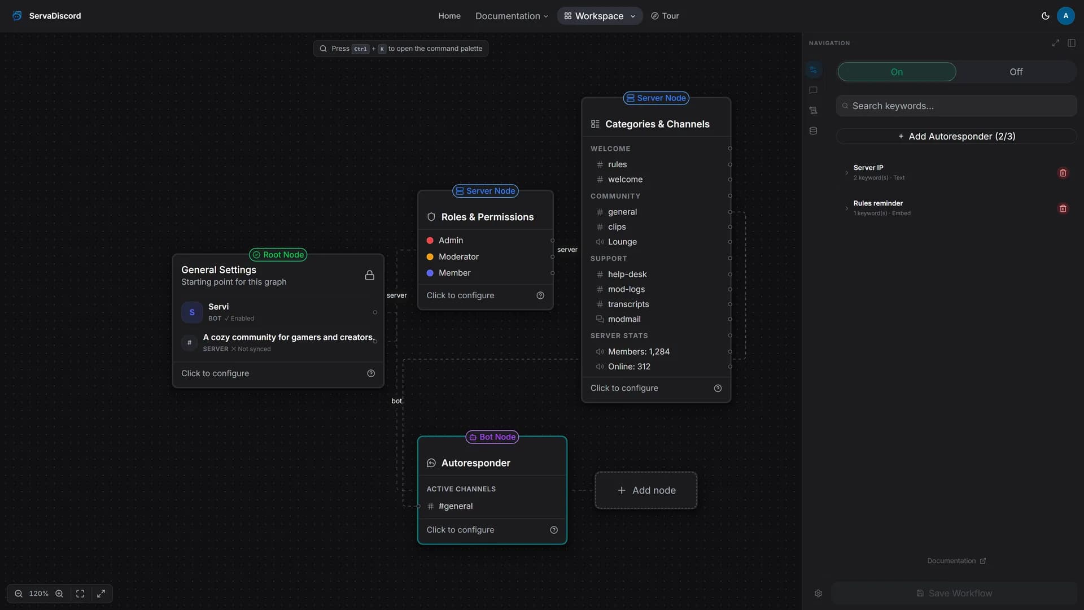Open the database sidebar icon

tap(813, 131)
